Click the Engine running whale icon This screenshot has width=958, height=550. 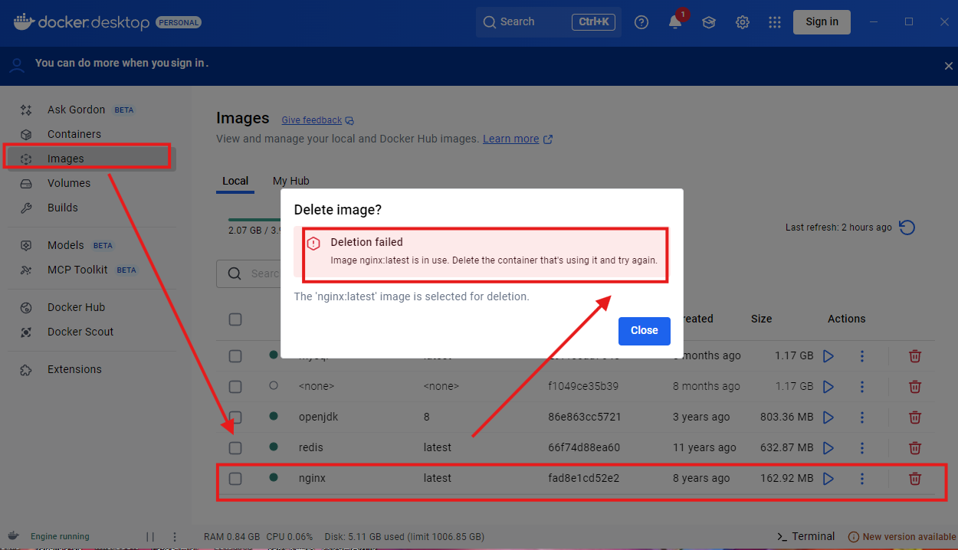[13, 536]
